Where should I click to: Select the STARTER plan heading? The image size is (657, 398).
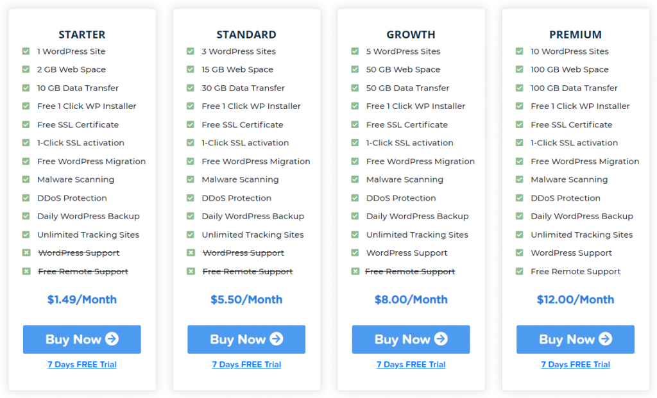click(x=81, y=35)
